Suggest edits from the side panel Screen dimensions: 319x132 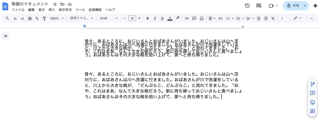[x=313, y=111]
